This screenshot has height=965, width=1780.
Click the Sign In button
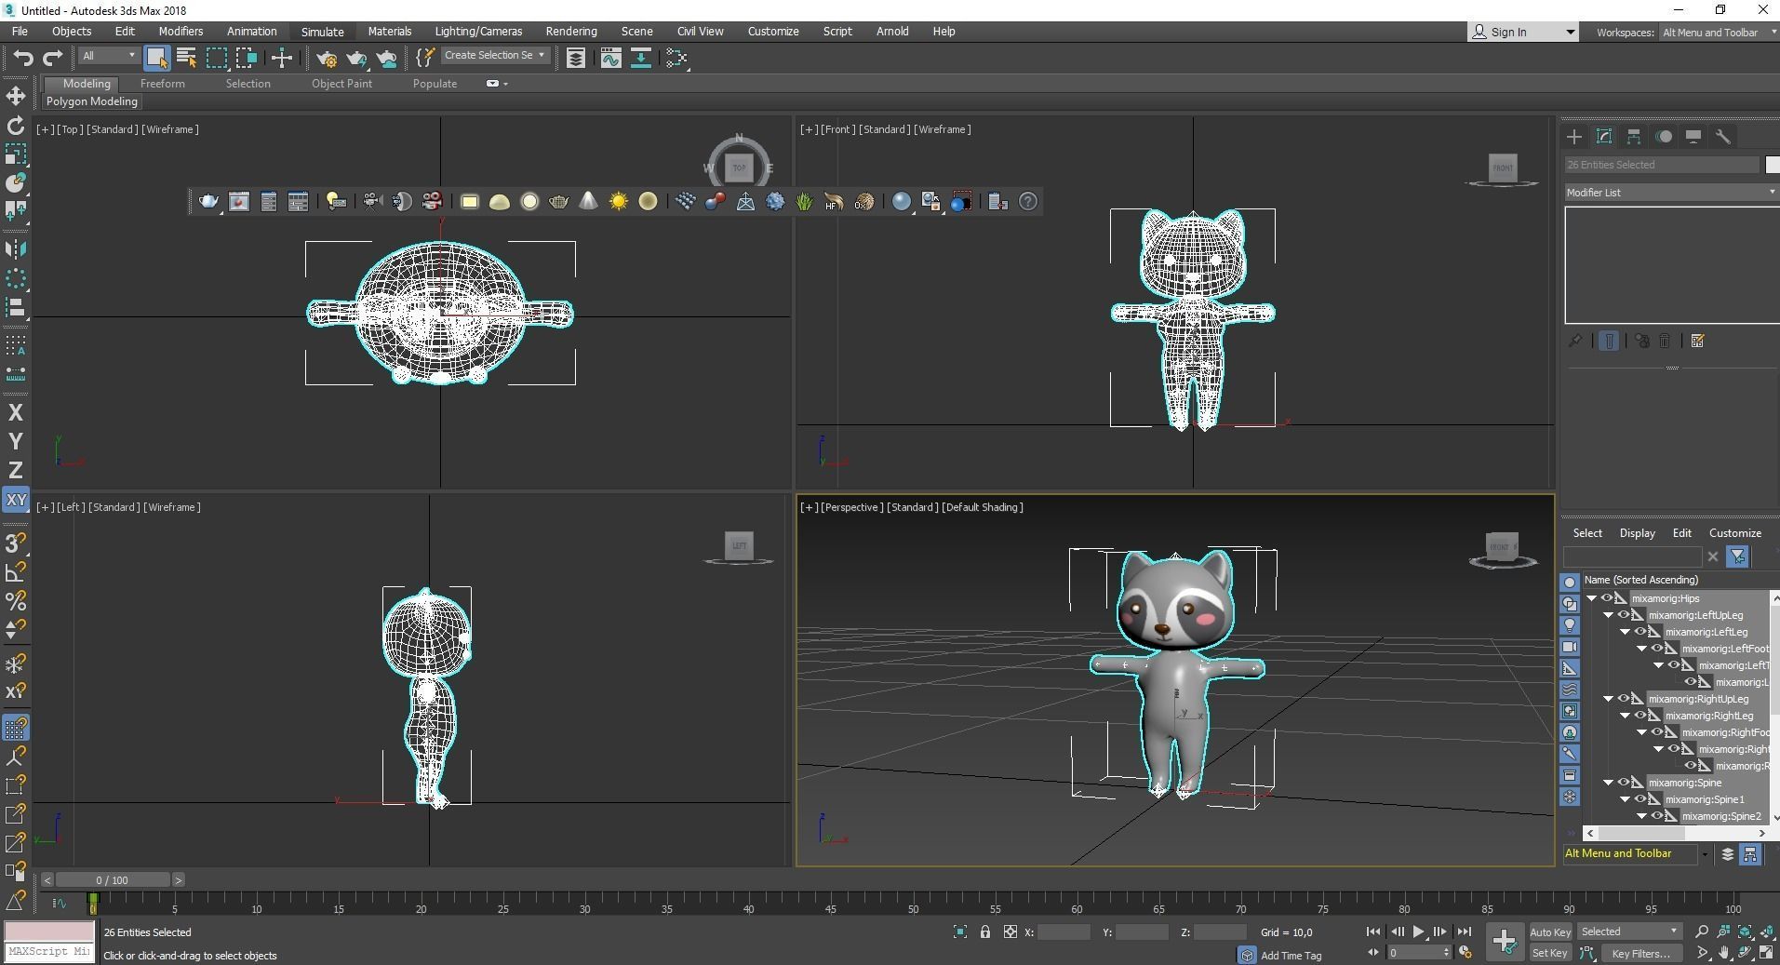tap(1523, 32)
